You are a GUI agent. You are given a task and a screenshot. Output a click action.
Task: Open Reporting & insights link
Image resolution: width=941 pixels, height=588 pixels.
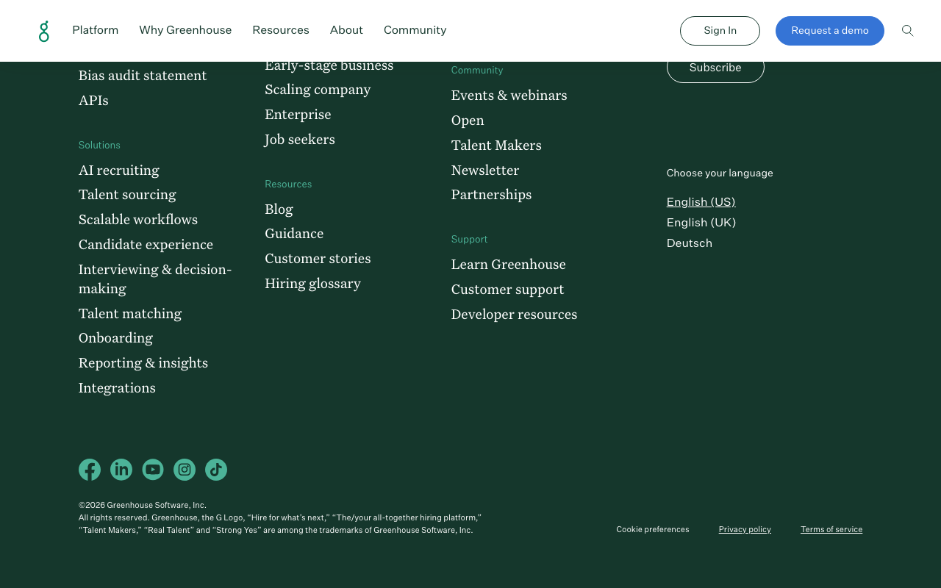[x=143, y=363]
